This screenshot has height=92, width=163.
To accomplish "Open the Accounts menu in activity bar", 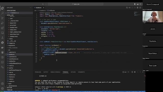I will pyautogui.click(x=2, y=84).
